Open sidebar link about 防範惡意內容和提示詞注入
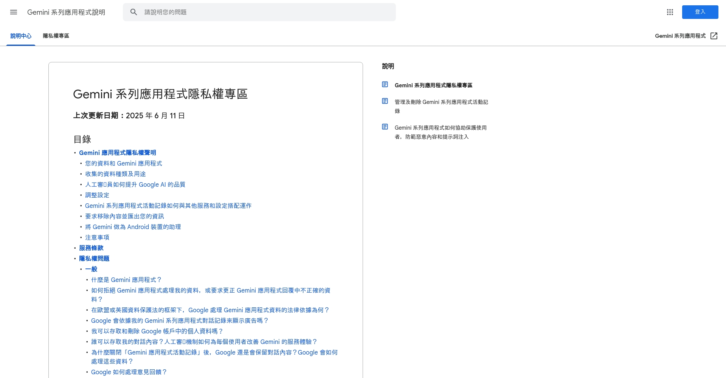This screenshot has height=378, width=726. tap(441, 132)
